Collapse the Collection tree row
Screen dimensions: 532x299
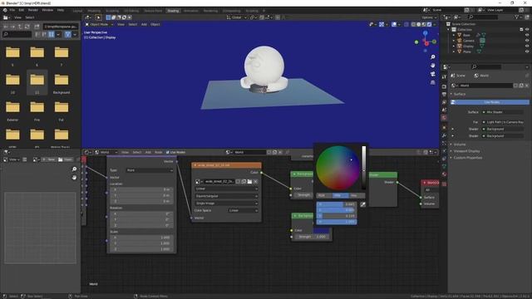pos(449,30)
